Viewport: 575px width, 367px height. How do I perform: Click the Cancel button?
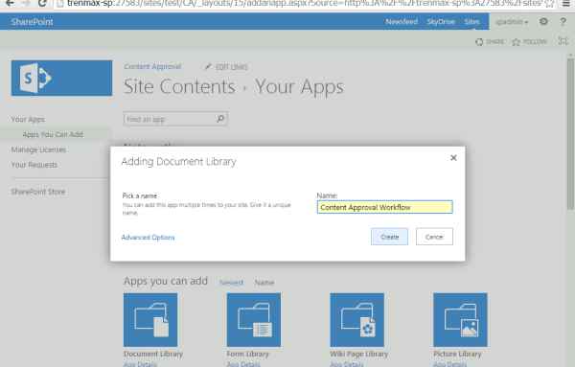(434, 237)
